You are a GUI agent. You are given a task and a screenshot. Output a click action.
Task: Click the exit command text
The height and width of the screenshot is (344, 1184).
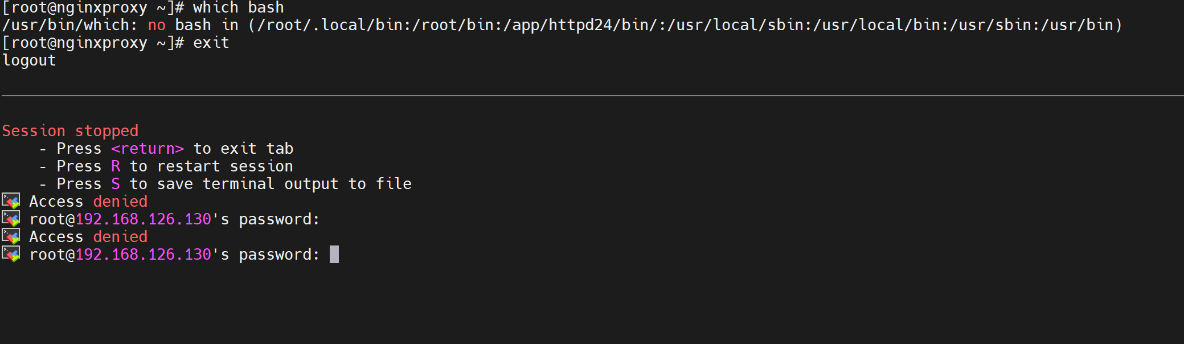click(x=211, y=43)
